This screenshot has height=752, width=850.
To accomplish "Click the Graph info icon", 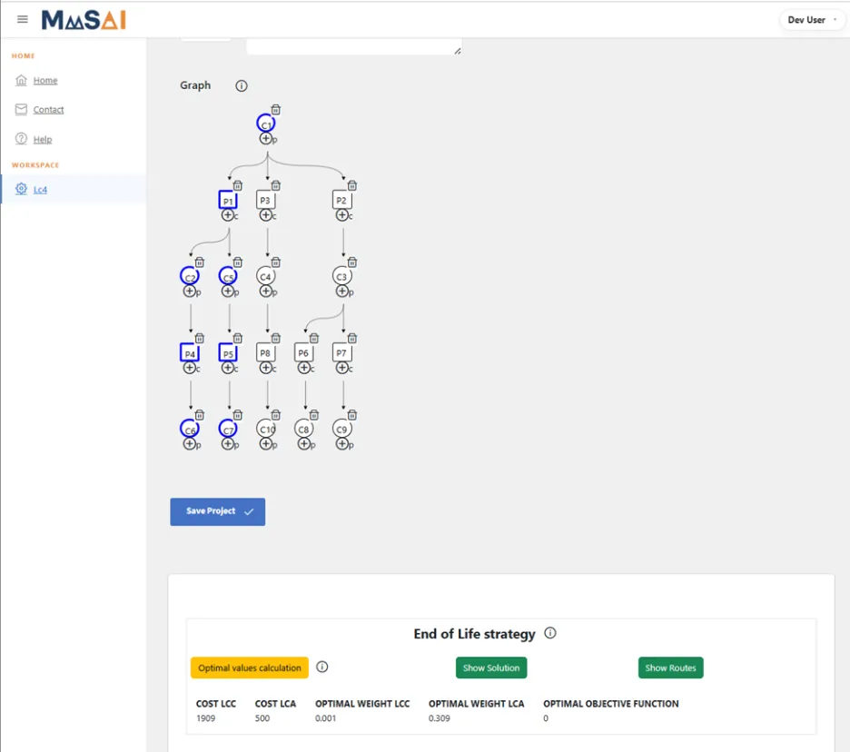I will (242, 85).
